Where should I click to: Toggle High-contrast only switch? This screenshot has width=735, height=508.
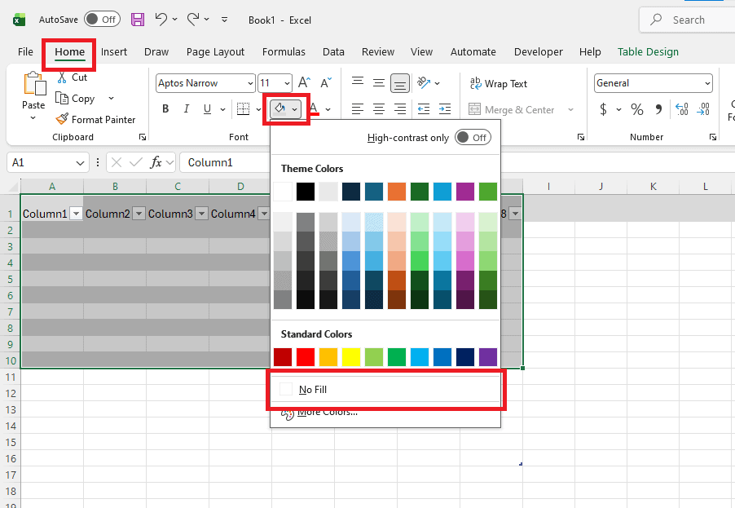pos(473,138)
